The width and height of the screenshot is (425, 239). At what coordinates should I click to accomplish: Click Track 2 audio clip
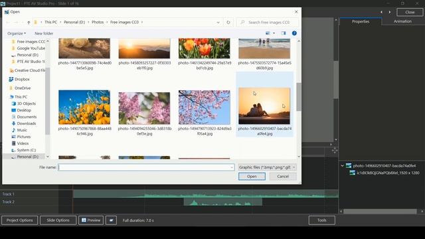223,202
